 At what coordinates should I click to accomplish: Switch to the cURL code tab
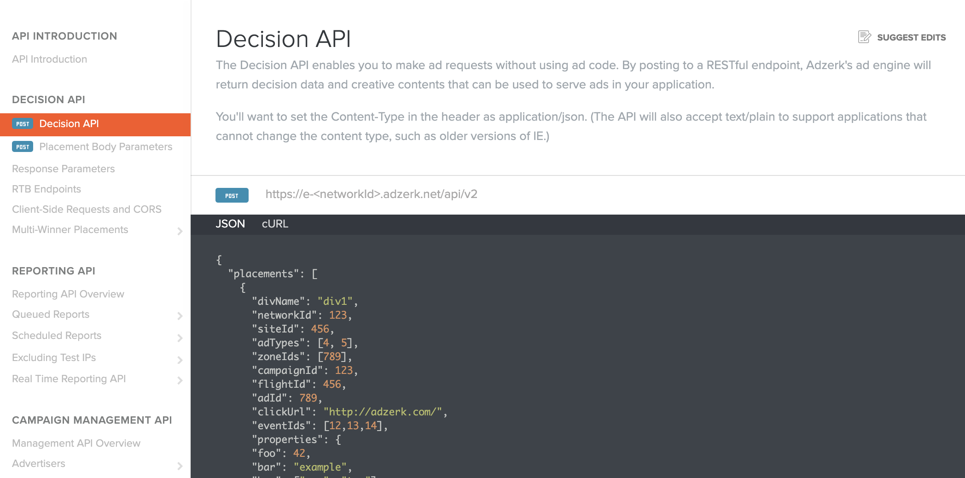275,224
